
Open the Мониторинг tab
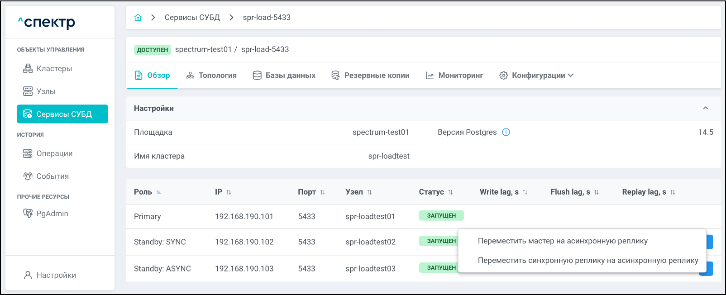454,76
